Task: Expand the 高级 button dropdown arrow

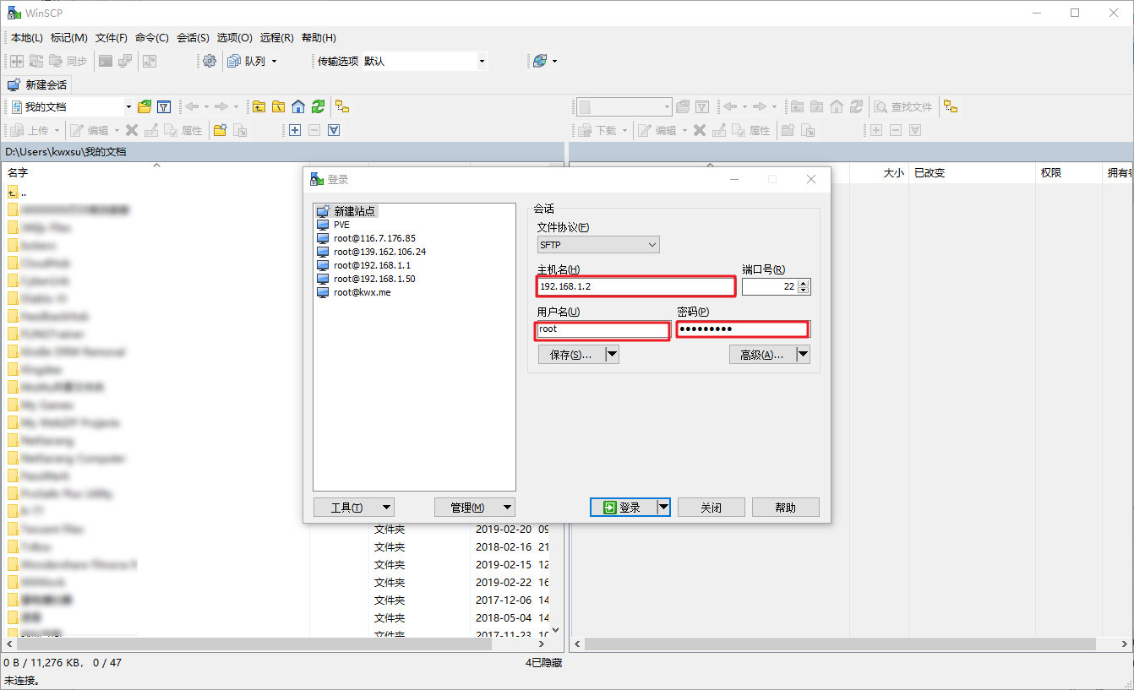Action: [x=804, y=355]
